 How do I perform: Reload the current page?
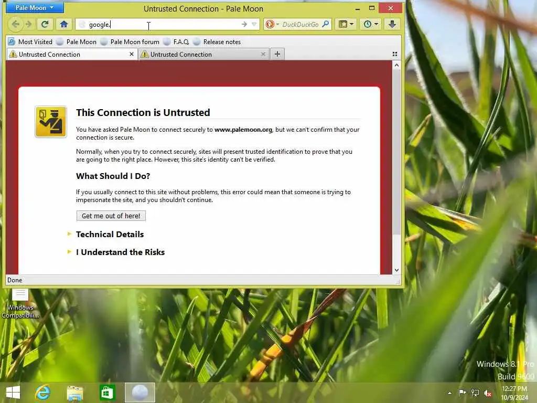click(x=45, y=24)
